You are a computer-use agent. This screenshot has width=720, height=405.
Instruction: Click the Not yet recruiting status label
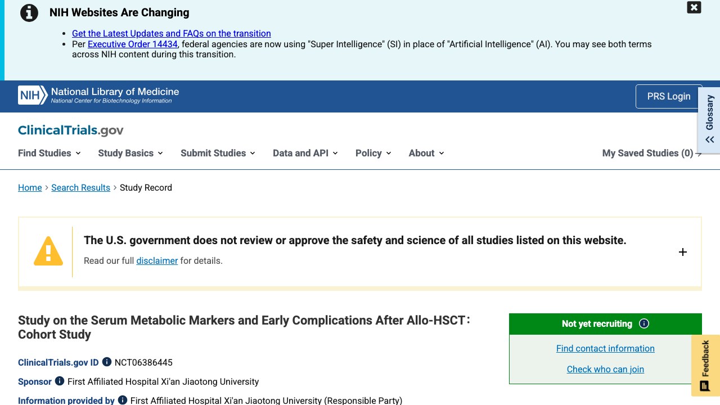(597, 324)
